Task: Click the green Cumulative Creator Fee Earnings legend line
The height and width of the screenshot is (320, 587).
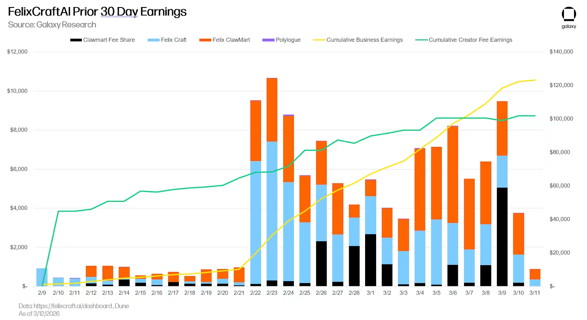Action: pos(421,40)
